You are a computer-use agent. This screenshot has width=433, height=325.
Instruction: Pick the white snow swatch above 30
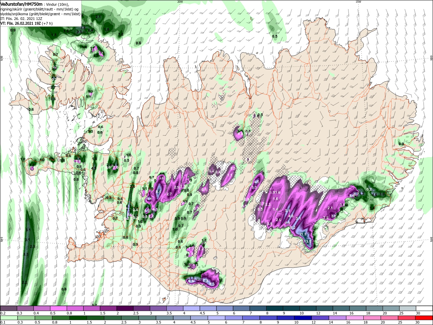425,309
